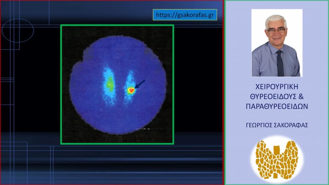The height and width of the screenshot is (185, 329).
Task: Click the circle outline decoration at top-left
Action: pyautogui.click(x=18, y=31)
